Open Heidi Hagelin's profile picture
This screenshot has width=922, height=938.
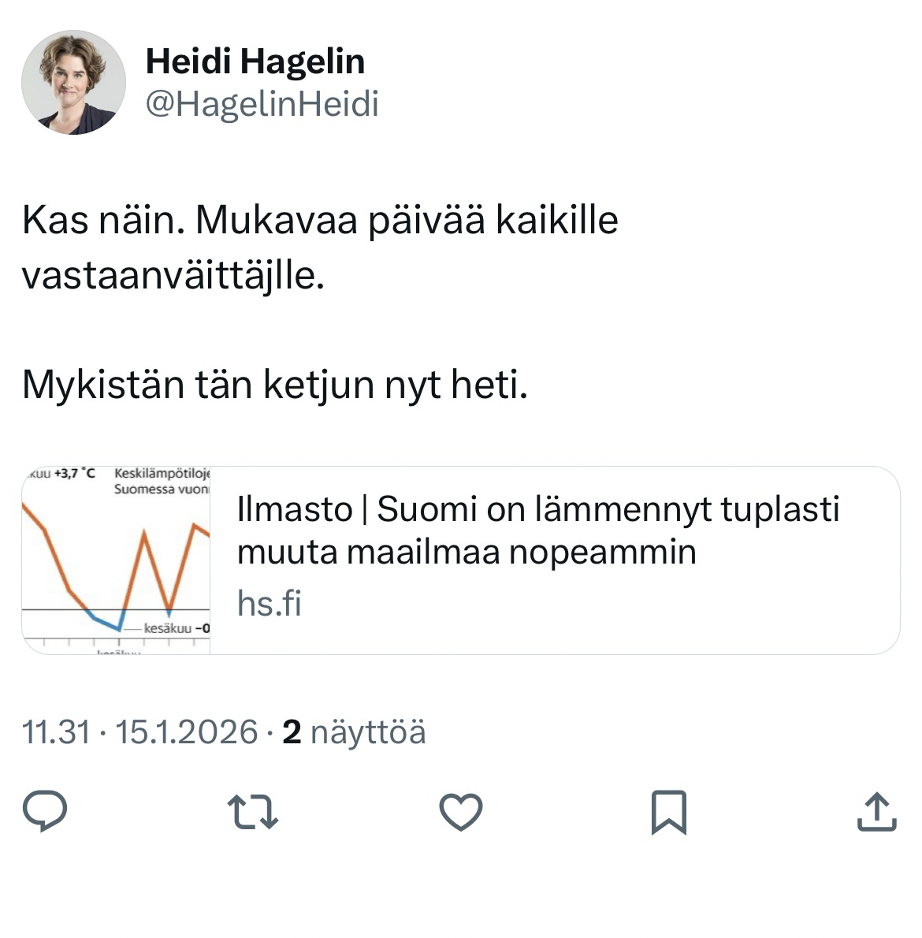point(73,83)
